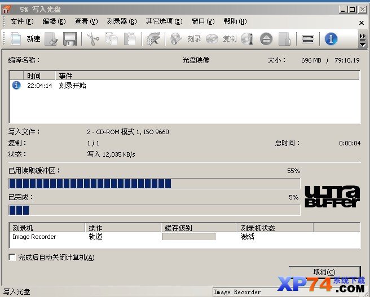Click the New document page icon

click(x=16, y=39)
